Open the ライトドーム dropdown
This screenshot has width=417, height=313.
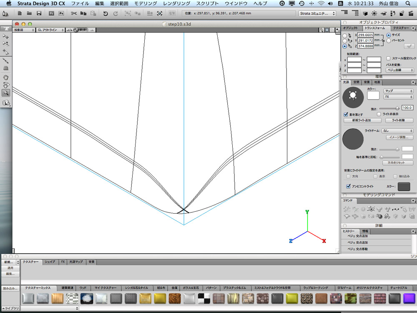(397, 131)
